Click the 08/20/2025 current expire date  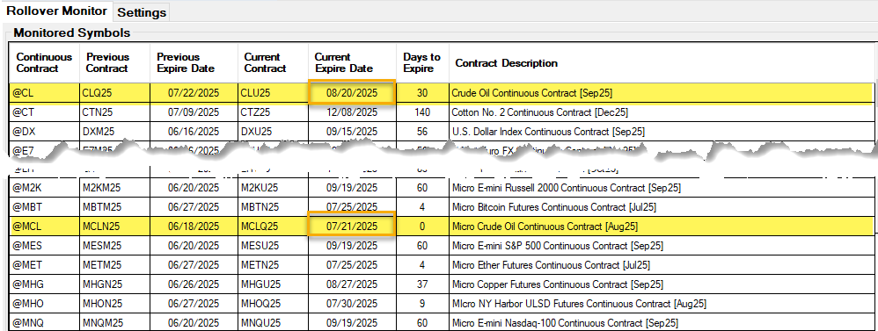coord(352,93)
